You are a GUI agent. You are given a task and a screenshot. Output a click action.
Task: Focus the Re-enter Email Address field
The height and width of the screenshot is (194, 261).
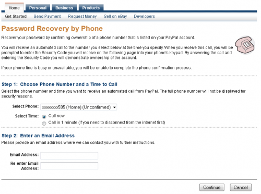click(69, 166)
